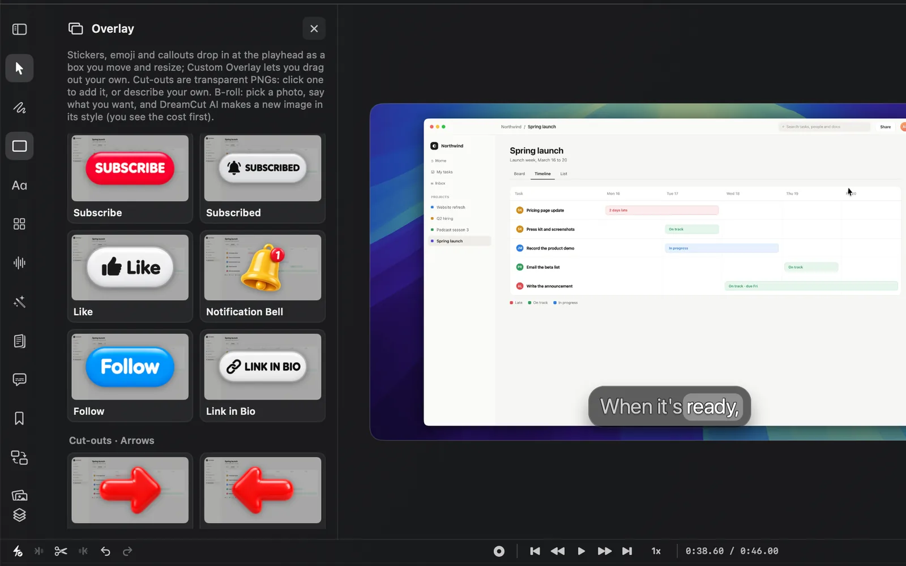Open the magic wand effects tool
Screen dimensions: 906x566
point(19,302)
